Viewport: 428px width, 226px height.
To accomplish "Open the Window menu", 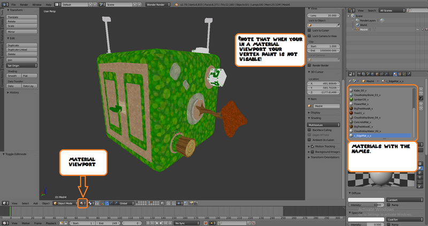I will (37, 5).
